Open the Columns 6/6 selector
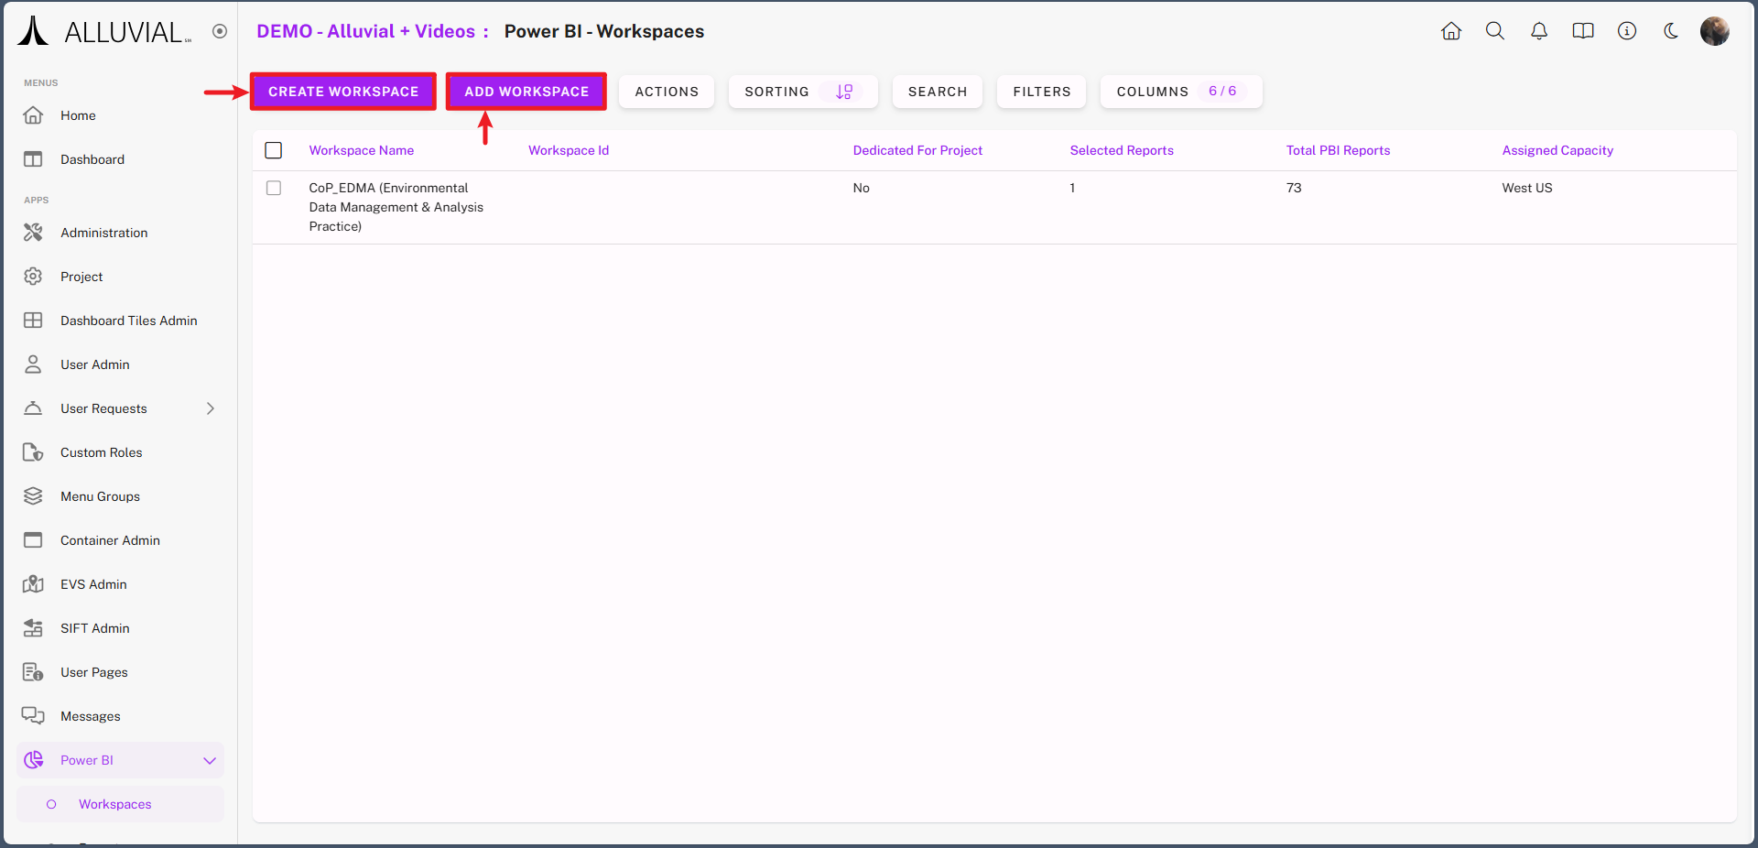Viewport: 1758px width, 848px height. [1180, 92]
